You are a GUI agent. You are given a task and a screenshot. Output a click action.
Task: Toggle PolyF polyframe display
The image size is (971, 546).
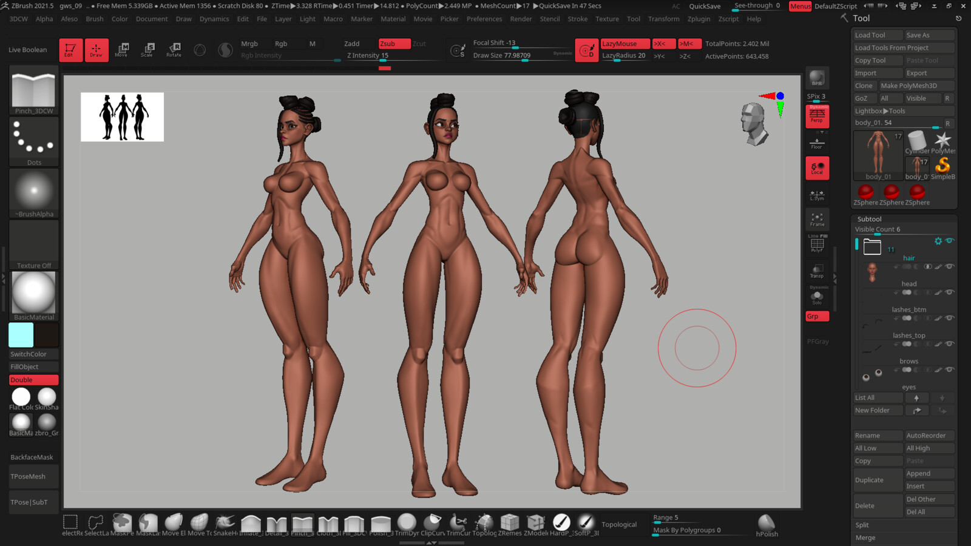tap(817, 244)
